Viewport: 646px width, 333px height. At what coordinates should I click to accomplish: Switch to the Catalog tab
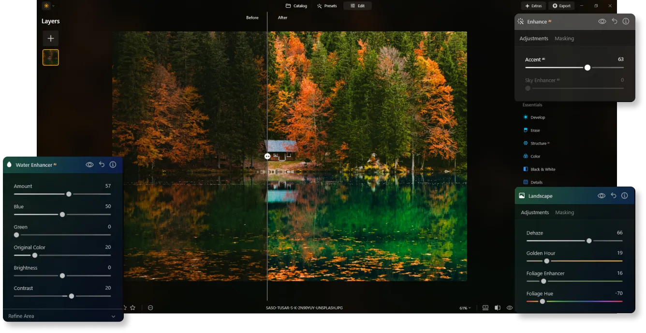tap(296, 6)
